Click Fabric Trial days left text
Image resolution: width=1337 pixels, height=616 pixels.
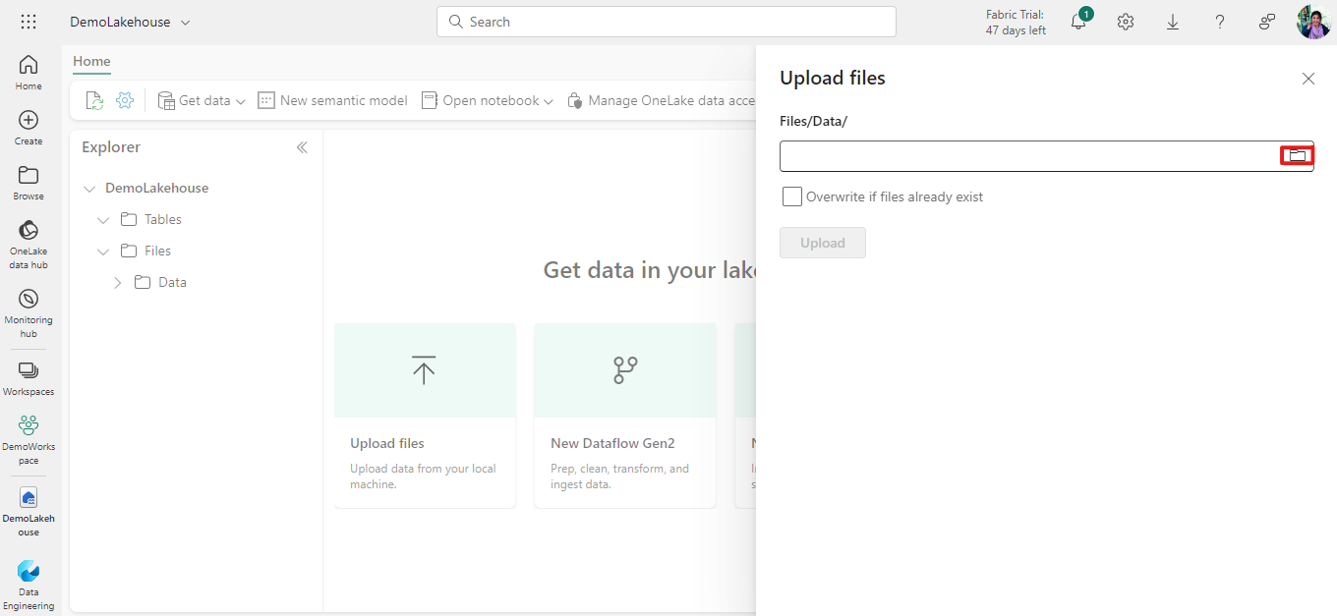tap(1016, 23)
